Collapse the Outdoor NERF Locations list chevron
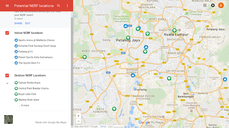229x128 pixels. pos(7,83)
